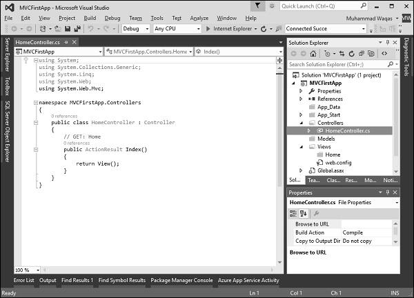Click the Quick Launch search field
The height and width of the screenshot is (298, 414).
[319, 6]
